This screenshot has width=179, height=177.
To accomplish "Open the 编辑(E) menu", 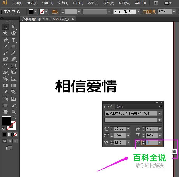I will (32, 3).
